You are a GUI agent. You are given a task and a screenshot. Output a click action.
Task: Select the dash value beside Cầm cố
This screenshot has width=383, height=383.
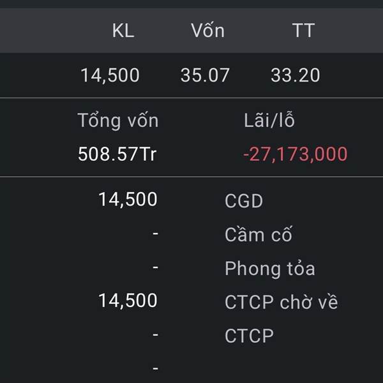coord(155,234)
